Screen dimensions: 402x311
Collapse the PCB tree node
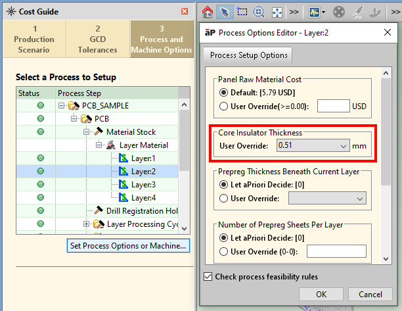pos(74,118)
